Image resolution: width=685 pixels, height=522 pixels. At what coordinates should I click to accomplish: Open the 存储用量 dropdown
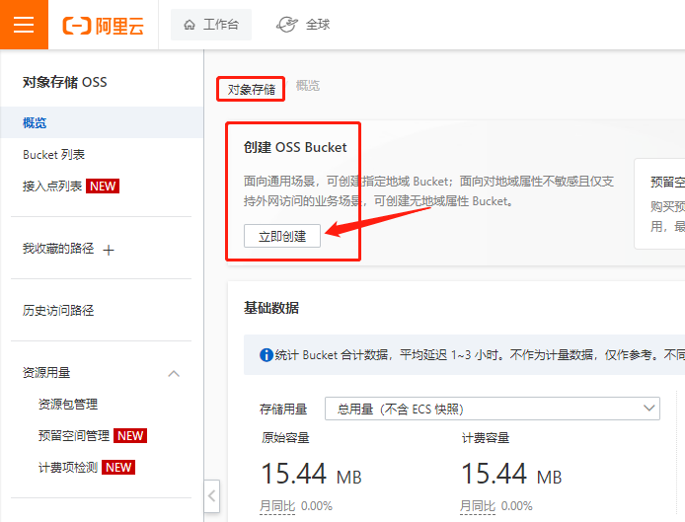[497, 409]
